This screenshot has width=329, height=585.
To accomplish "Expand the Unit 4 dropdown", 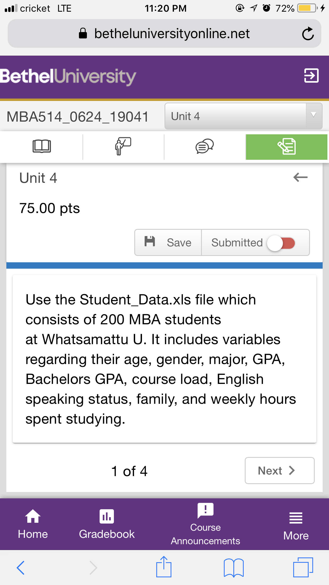I will [x=243, y=116].
